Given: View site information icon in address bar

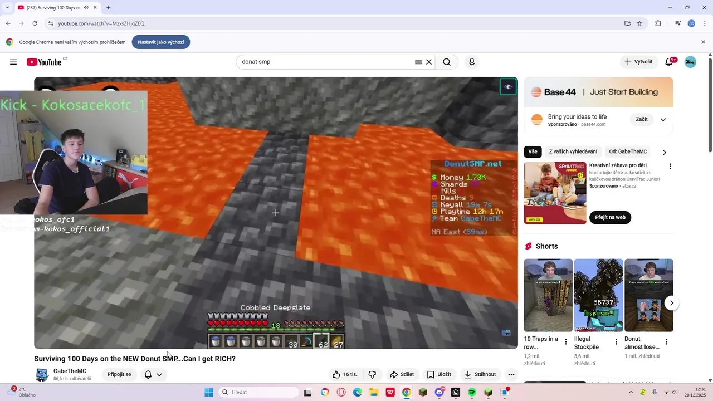Looking at the screenshot, I should pyautogui.click(x=51, y=23).
